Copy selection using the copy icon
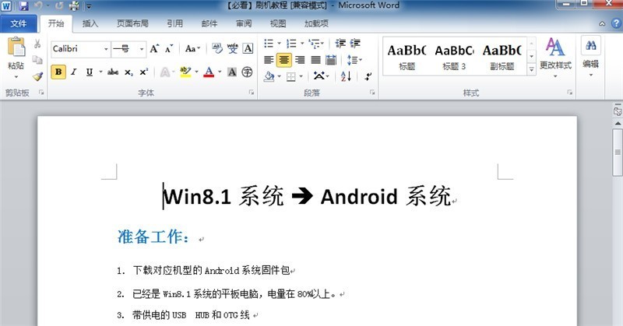The width and height of the screenshot is (623, 326). (x=37, y=60)
